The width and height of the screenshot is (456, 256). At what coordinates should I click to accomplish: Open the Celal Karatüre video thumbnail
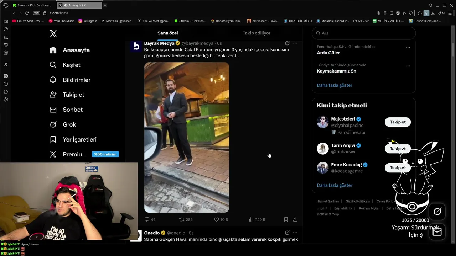pyautogui.click(x=187, y=137)
